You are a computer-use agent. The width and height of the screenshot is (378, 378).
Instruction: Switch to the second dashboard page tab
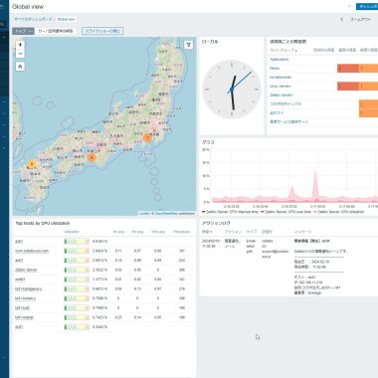[x=55, y=31]
